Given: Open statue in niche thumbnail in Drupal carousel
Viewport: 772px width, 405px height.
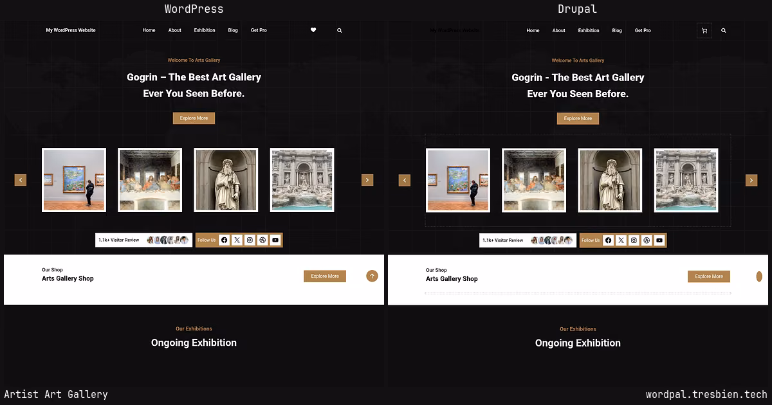Looking at the screenshot, I should 610,180.
